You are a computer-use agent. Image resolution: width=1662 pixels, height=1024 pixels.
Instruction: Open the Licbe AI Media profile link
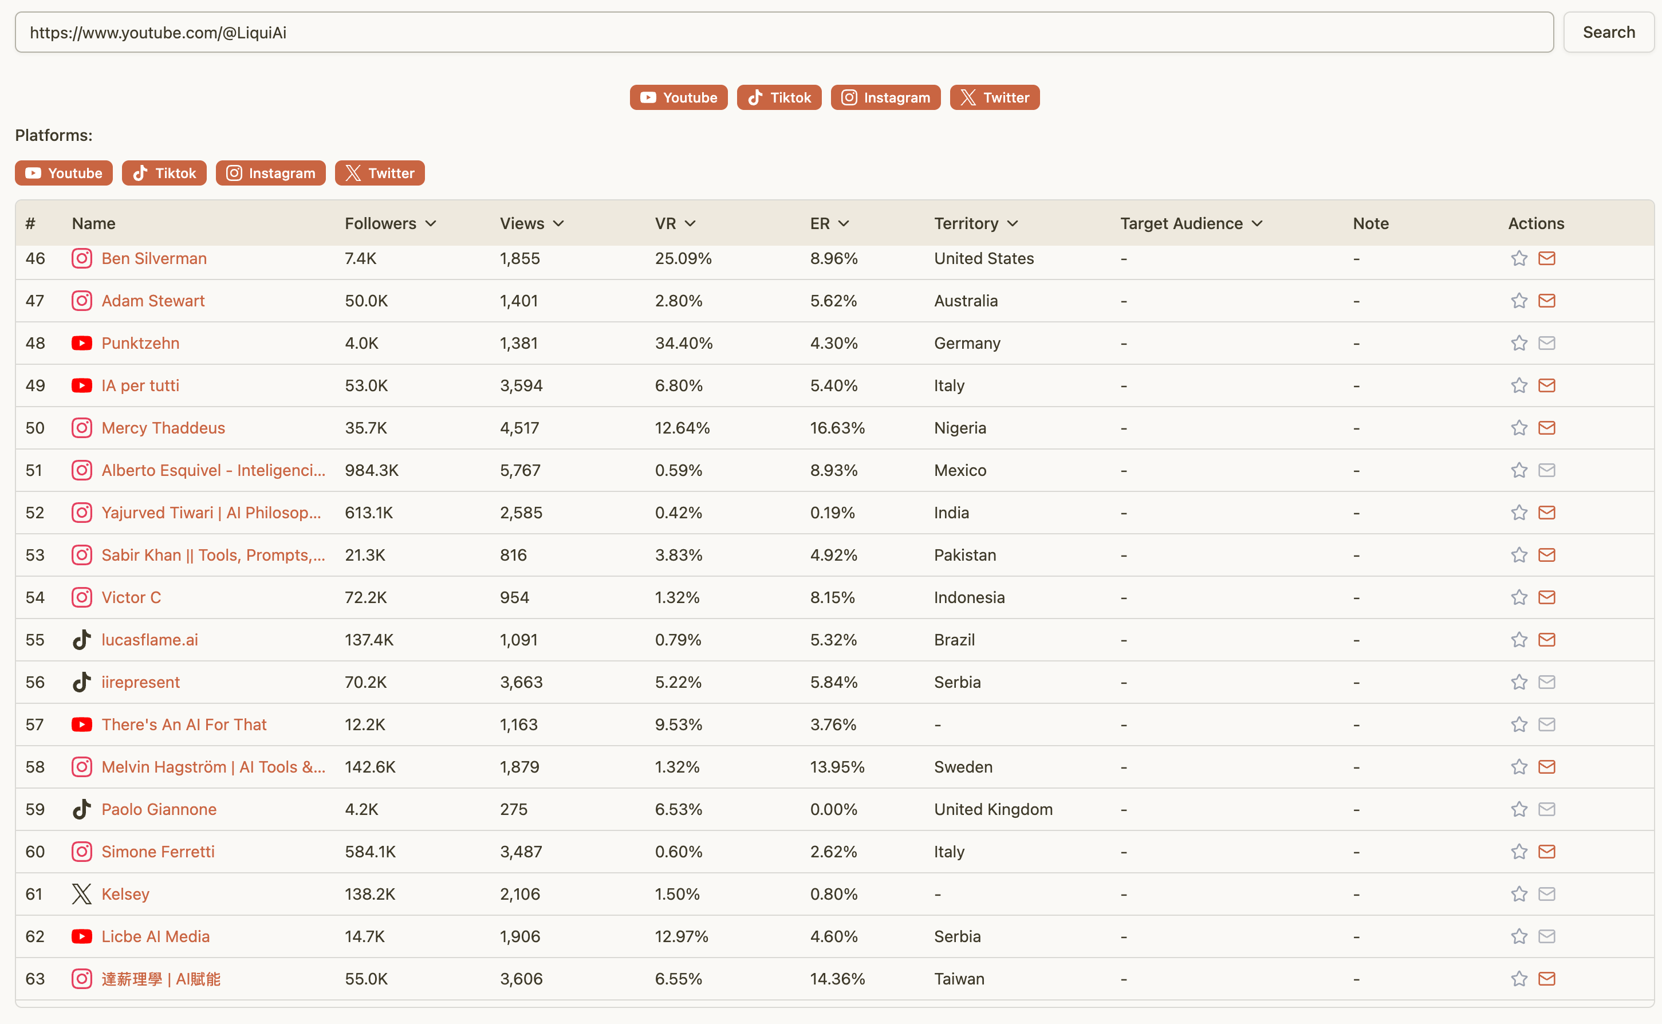point(155,936)
